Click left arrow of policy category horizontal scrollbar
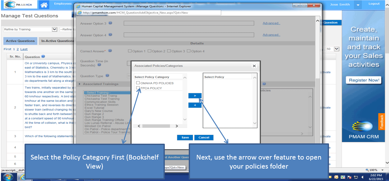Screen dimensions: 389x181 [x=139, y=126]
